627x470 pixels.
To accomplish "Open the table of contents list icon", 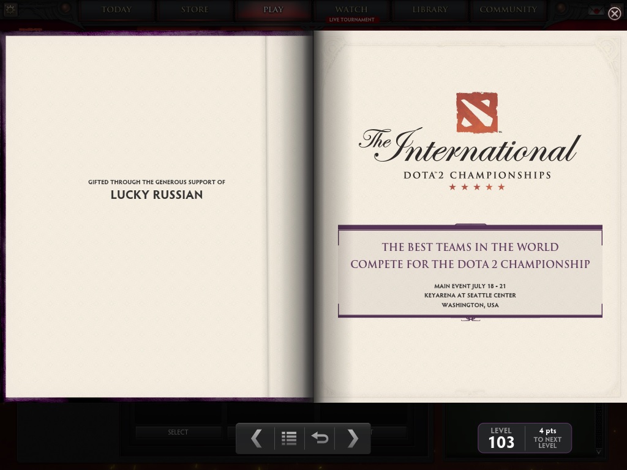I will pos(289,438).
